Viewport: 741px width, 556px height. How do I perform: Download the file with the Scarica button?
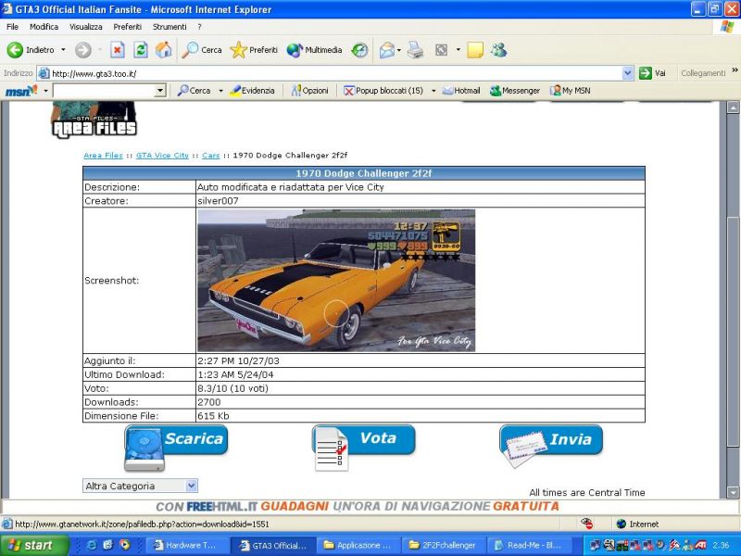176,448
